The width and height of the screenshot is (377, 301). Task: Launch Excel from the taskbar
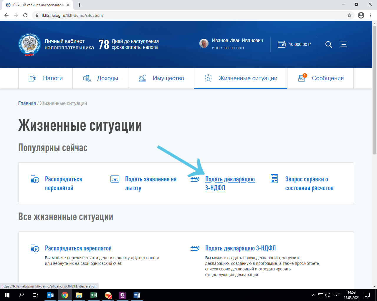[x=93, y=295]
